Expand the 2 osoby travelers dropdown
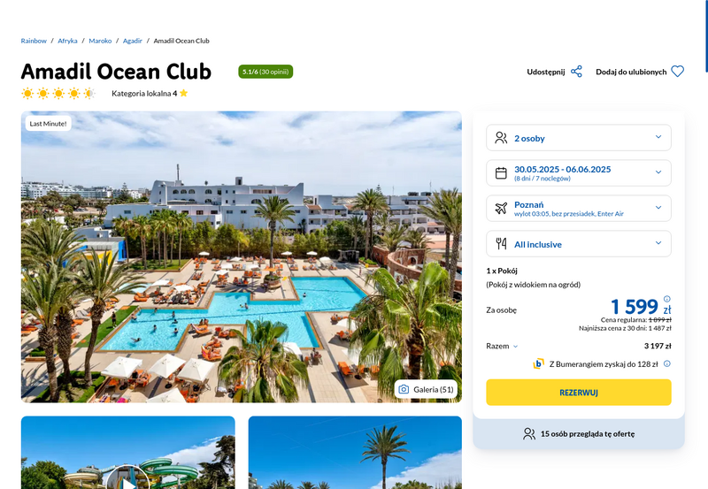708x489 pixels. 579,138
